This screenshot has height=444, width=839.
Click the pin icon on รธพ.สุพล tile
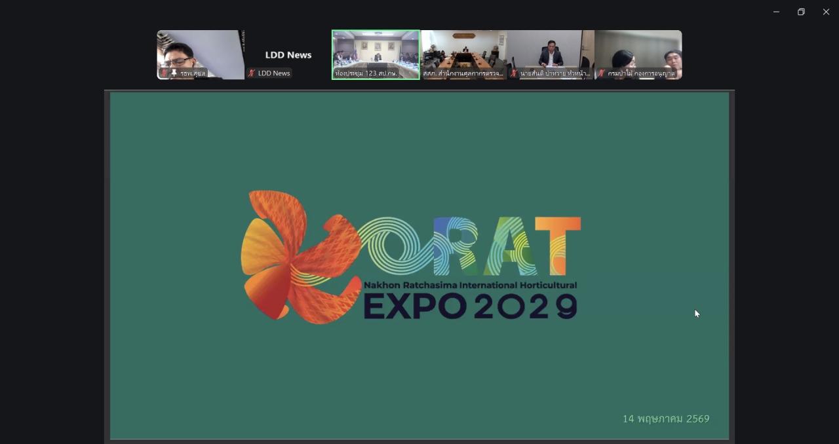[174, 73]
